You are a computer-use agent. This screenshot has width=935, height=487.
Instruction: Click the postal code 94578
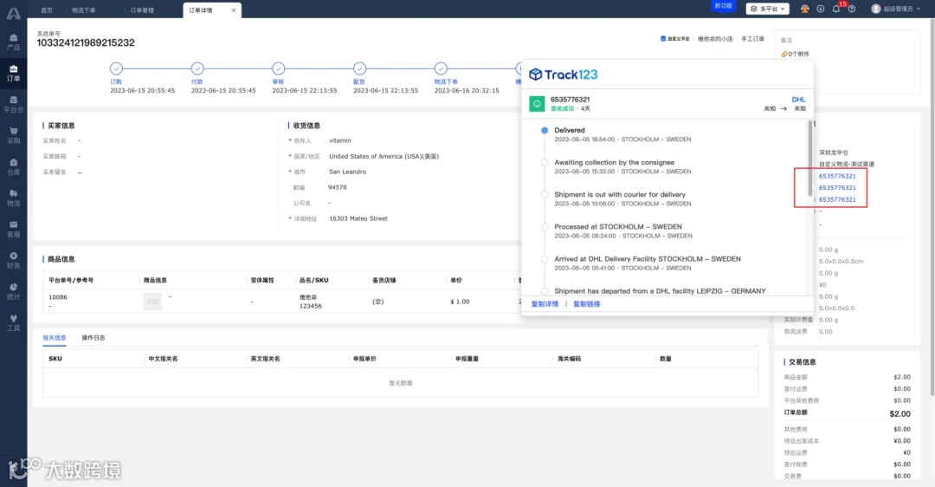point(338,187)
